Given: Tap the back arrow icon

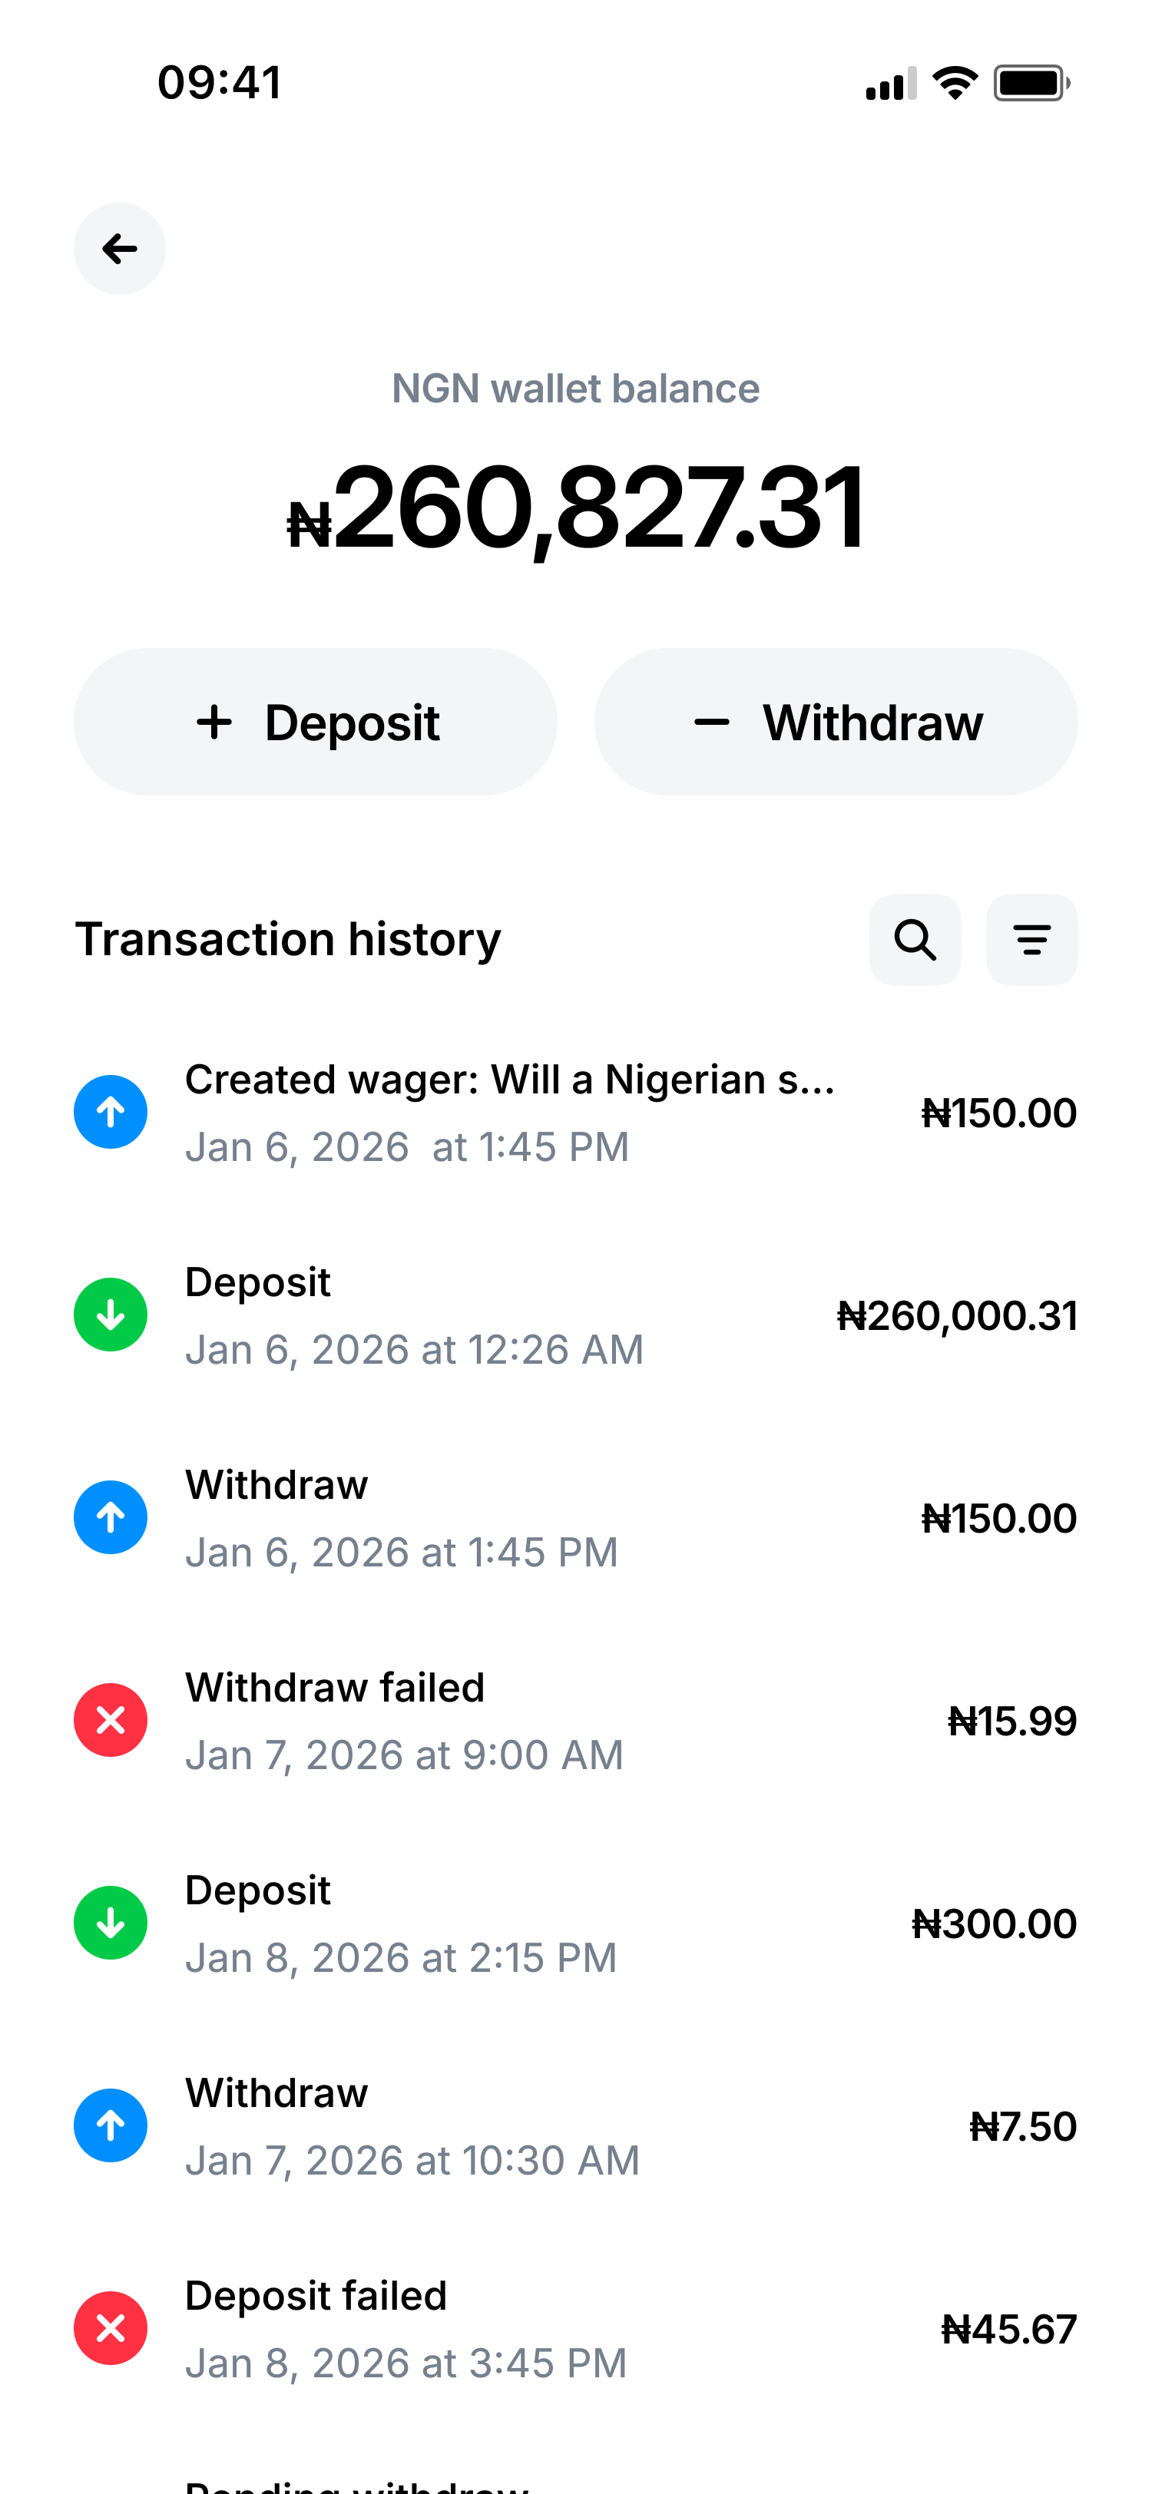Looking at the screenshot, I should click(x=119, y=249).
